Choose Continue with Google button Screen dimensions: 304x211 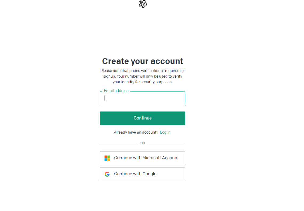pos(143,174)
